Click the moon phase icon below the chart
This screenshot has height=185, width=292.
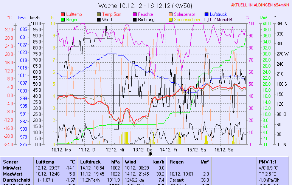pos(150,154)
